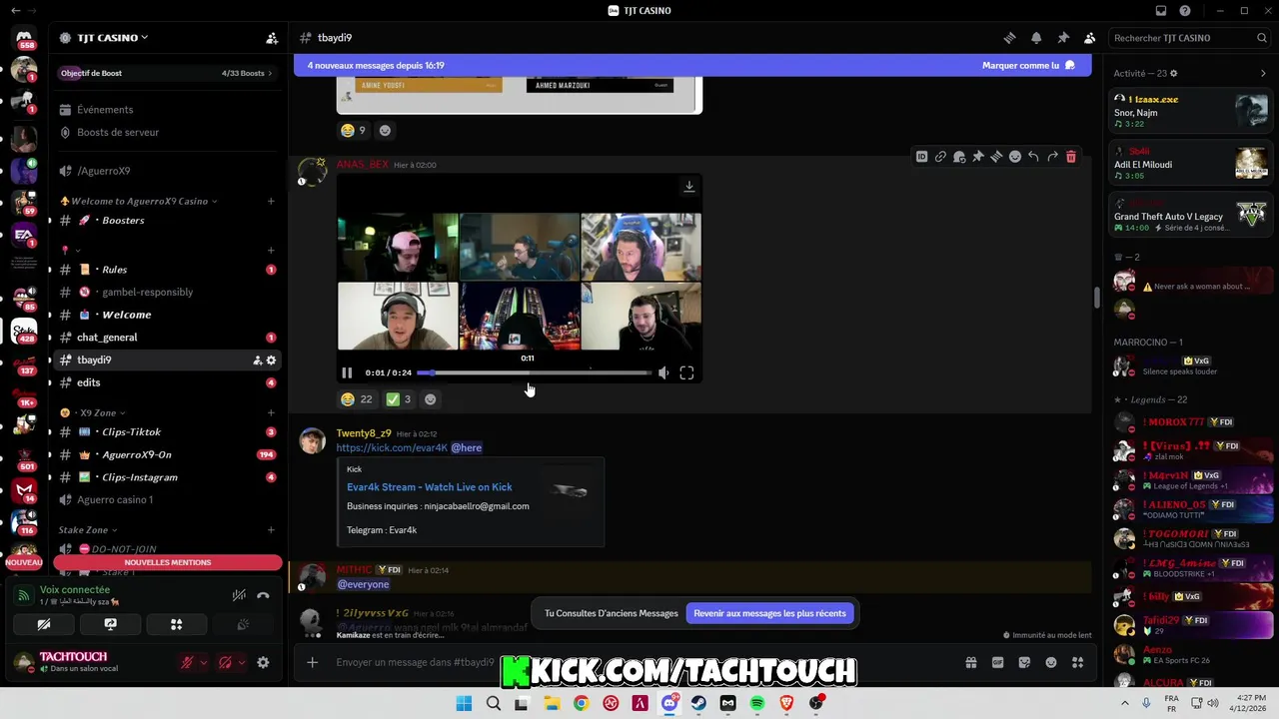The image size is (1279, 719).
Task: Click NOUVELLES MENTIONS pill
Action: click(x=167, y=562)
